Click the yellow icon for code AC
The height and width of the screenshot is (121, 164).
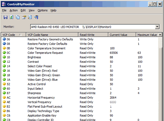[4, 97]
